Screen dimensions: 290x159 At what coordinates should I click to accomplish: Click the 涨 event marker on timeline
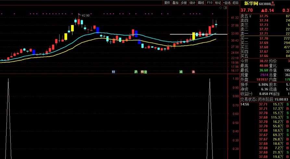(x=193, y=72)
